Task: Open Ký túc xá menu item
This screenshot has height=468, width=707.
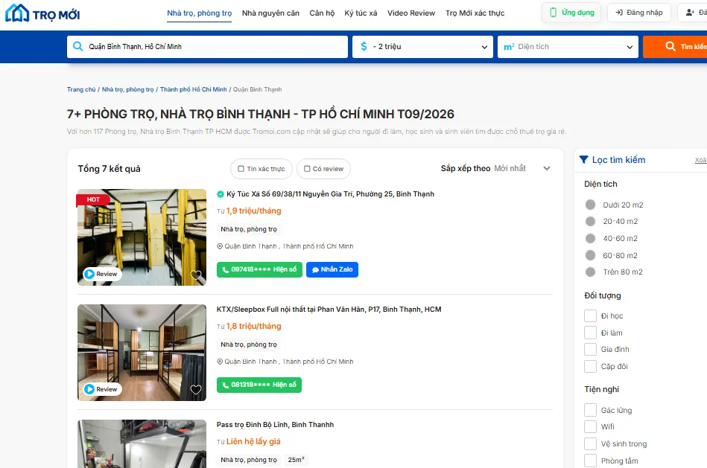Action: (361, 13)
